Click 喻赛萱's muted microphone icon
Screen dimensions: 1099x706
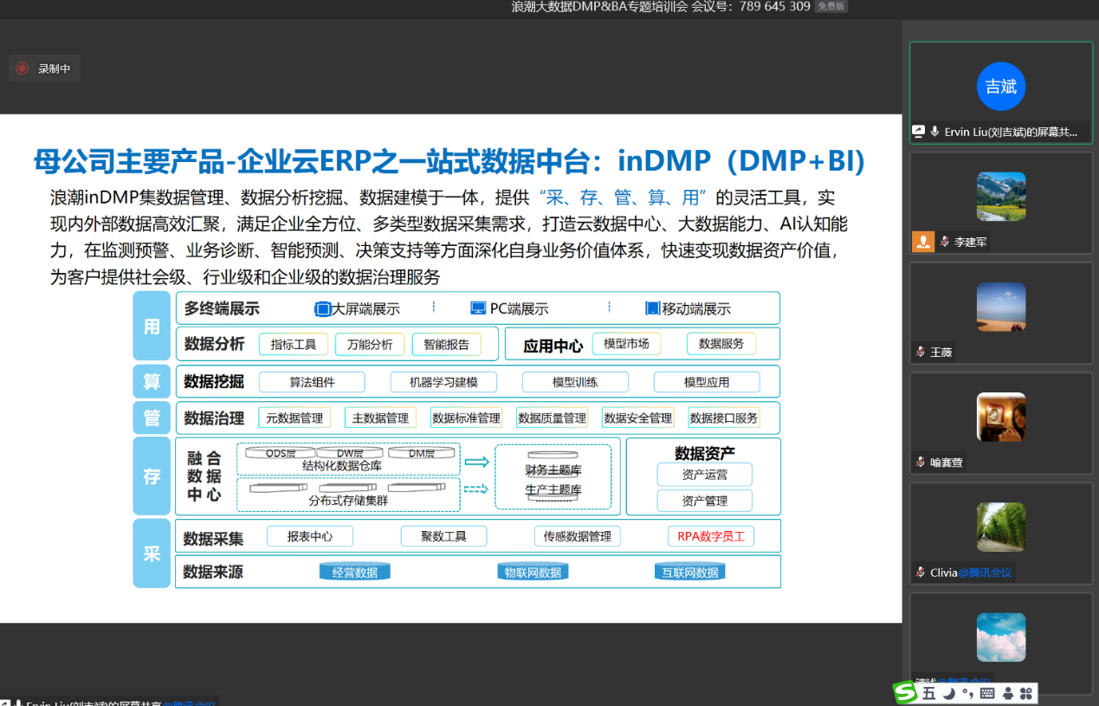921,462
